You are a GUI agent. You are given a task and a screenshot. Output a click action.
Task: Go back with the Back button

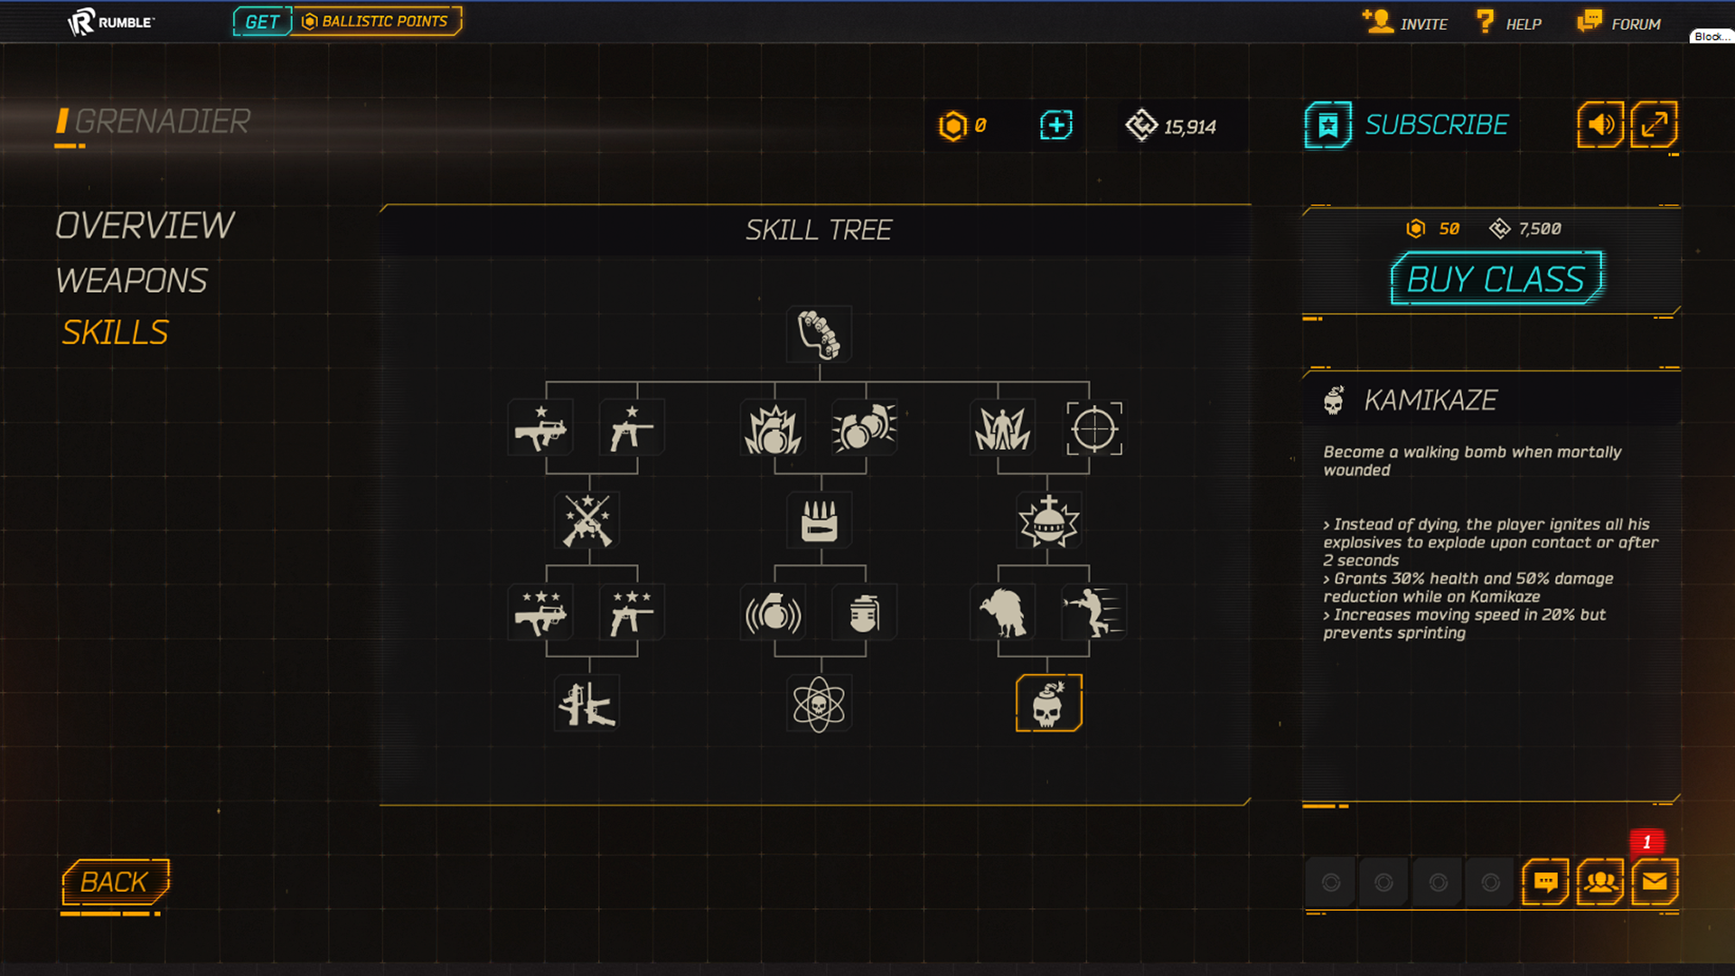[x=115, y=881]
